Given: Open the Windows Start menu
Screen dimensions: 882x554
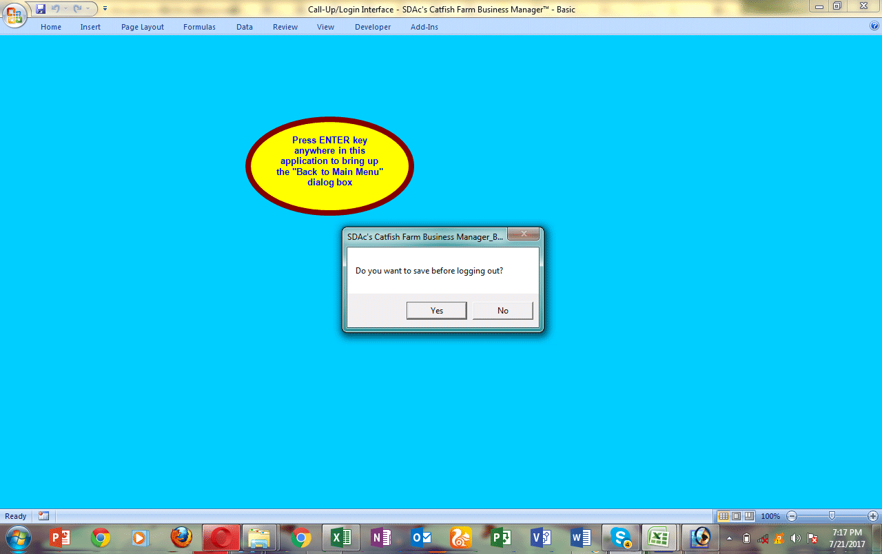Looking at the screenshot, I should (x=17, y=538).
